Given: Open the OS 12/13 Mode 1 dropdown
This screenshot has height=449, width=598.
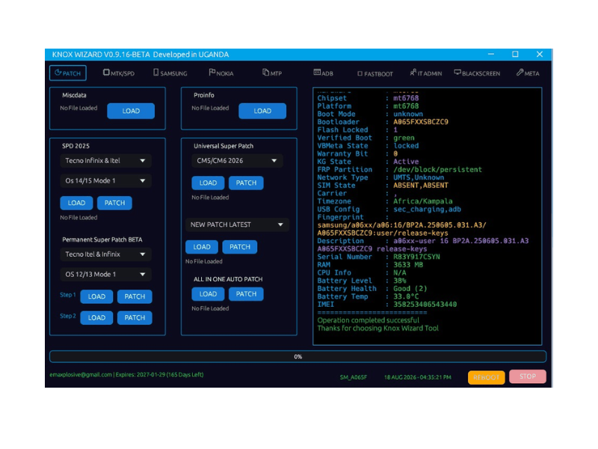Looking at the screenshot, I should click(x=105, y=274).
